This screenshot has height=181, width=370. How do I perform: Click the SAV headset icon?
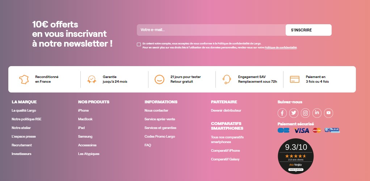pyautogui.click(x=227, y=79)
